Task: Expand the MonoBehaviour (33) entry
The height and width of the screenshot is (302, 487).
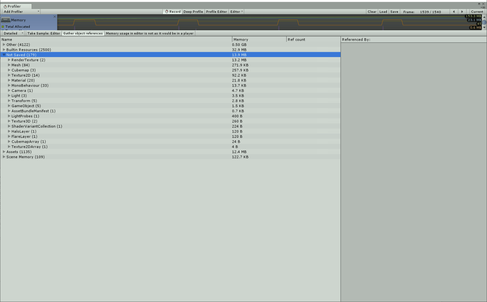Action: pyautogui.click(x=9, y=86)
